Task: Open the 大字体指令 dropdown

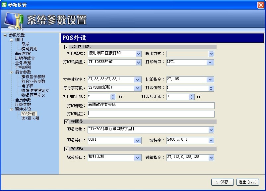Action: coord(137,80)
